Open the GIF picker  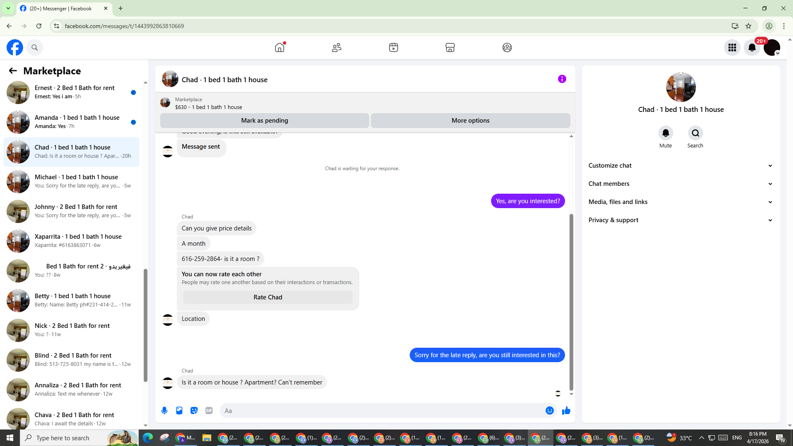point(209,410)
